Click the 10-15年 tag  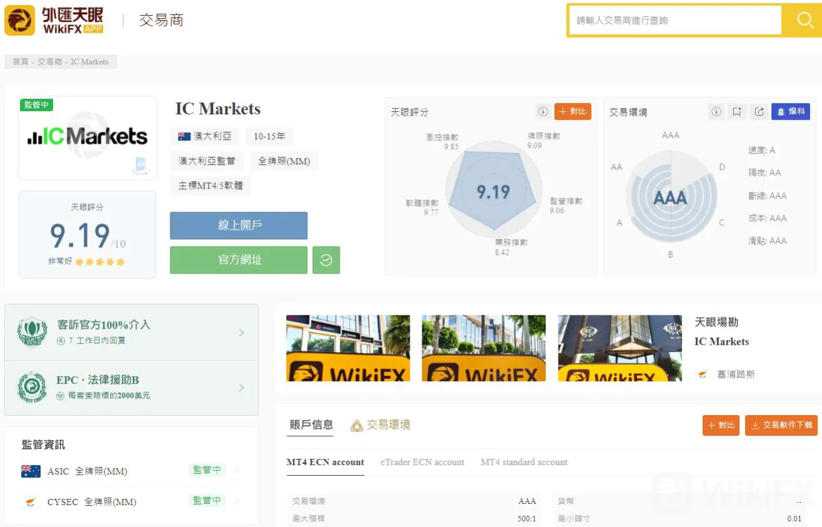pos(269,136)
